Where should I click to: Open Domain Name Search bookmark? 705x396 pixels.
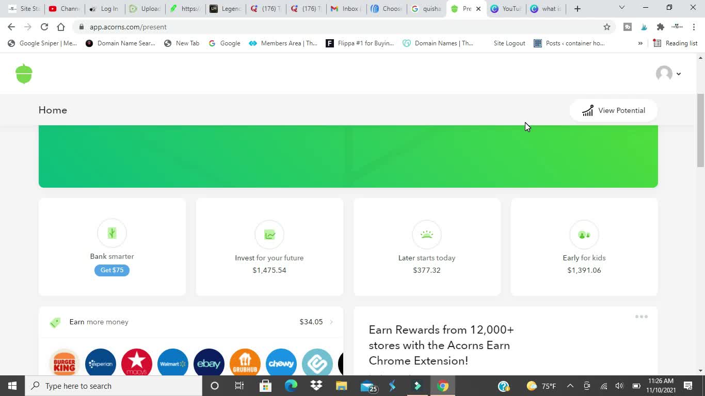pos(120,43)
